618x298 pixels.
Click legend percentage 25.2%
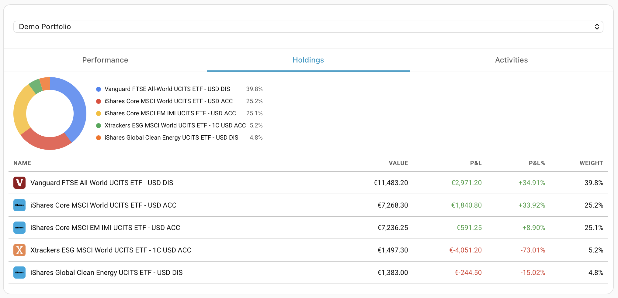(254, 101)
